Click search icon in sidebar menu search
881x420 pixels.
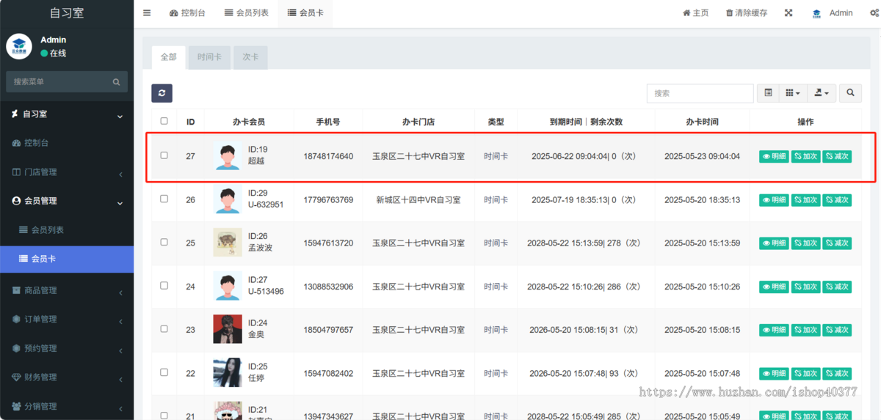(x=116, y=82)
